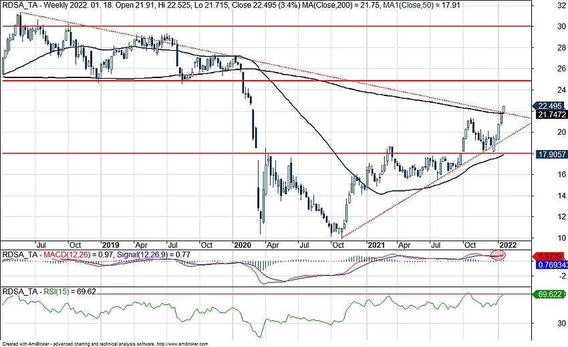The image size is (568, 347).
Task: Click the red circle highlight on MACD pane
Action: pyautogui.click(x=499, y=255)
